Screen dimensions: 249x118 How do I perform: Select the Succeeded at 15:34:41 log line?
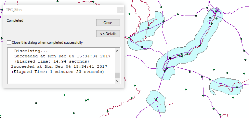tap(59, 66)
